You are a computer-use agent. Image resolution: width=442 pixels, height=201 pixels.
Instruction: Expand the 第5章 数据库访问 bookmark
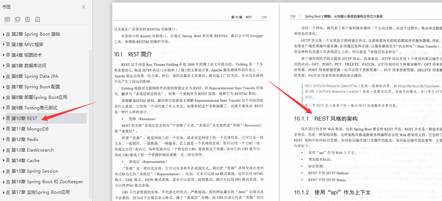[3, 66]
